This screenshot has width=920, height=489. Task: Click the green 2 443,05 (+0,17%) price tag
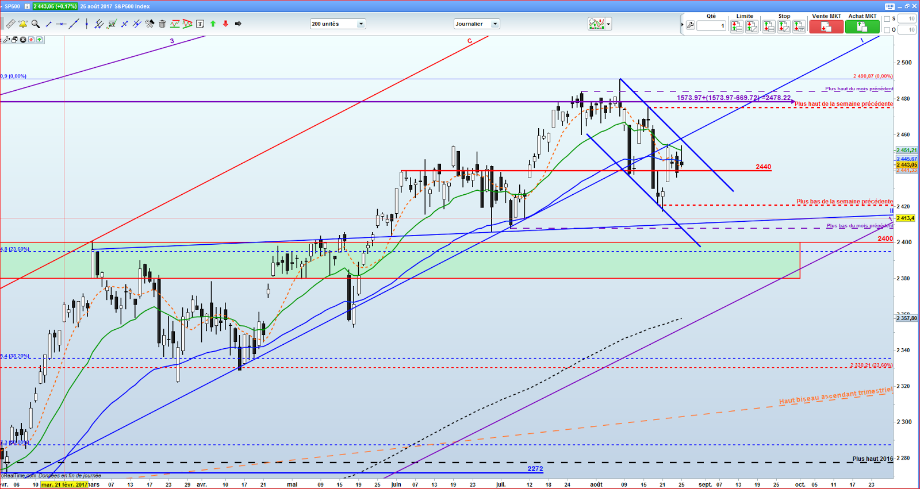click(55, 6)
